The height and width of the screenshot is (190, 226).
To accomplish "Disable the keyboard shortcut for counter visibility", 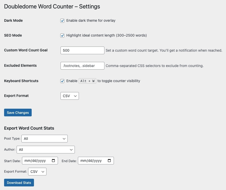I will [62, 81].
